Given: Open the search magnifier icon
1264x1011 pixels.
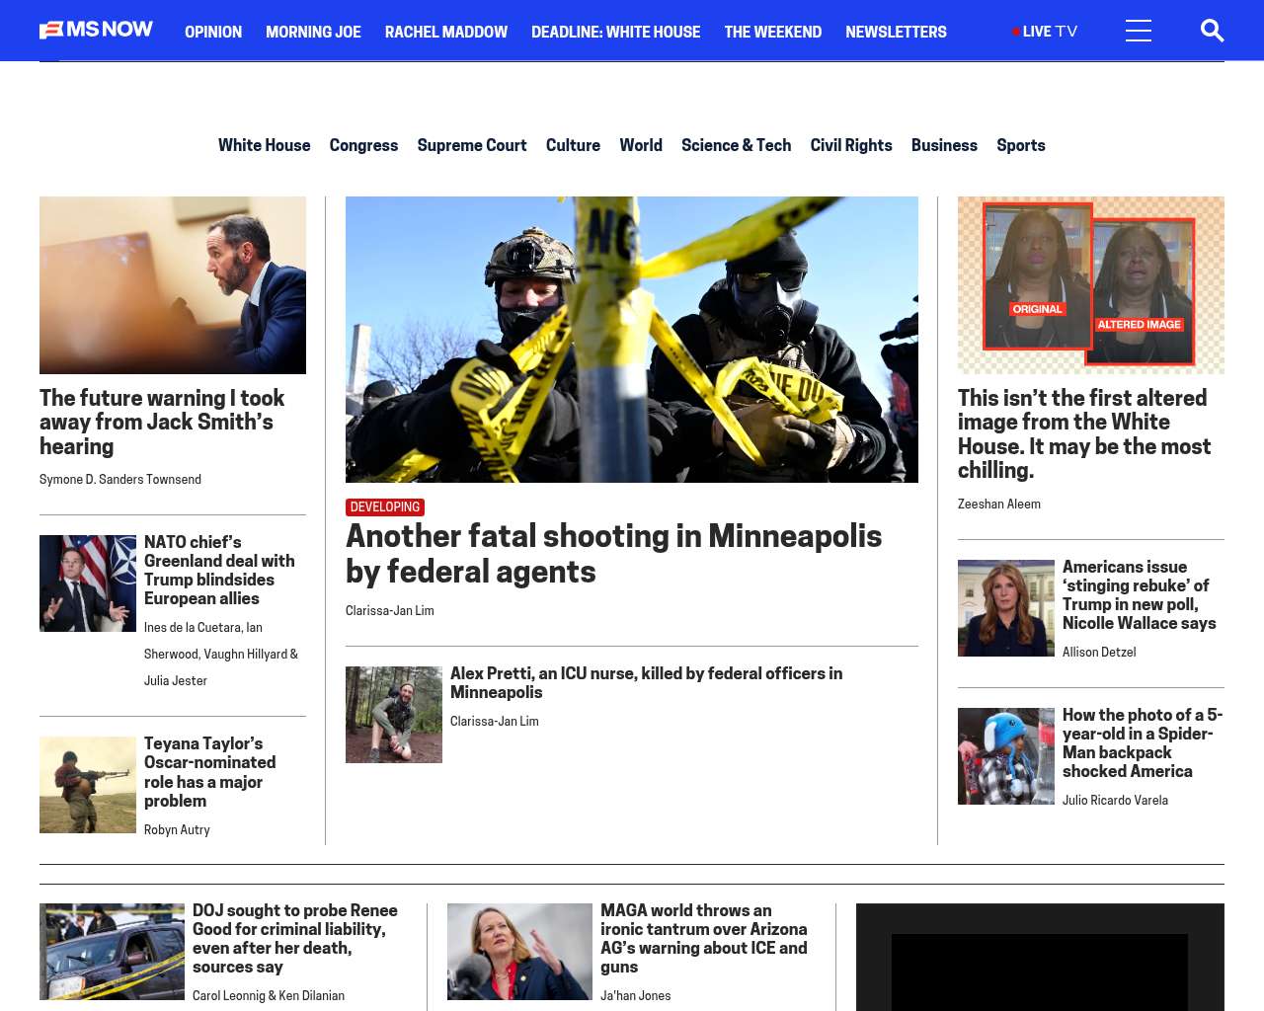Looking at the screenshot, I should [x=1212, y=31].
